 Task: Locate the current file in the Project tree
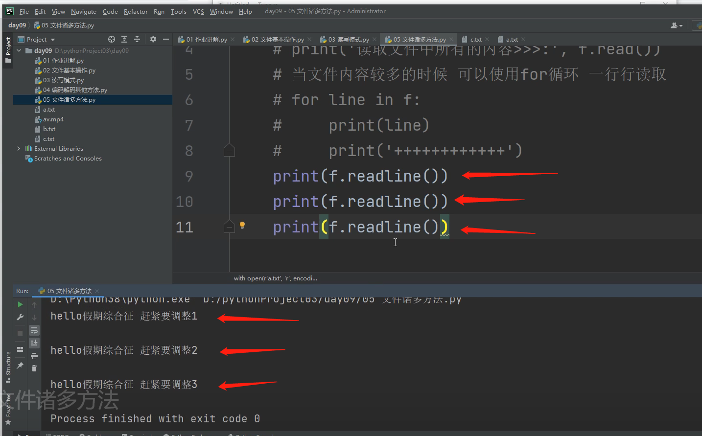[x=112, y=39]
